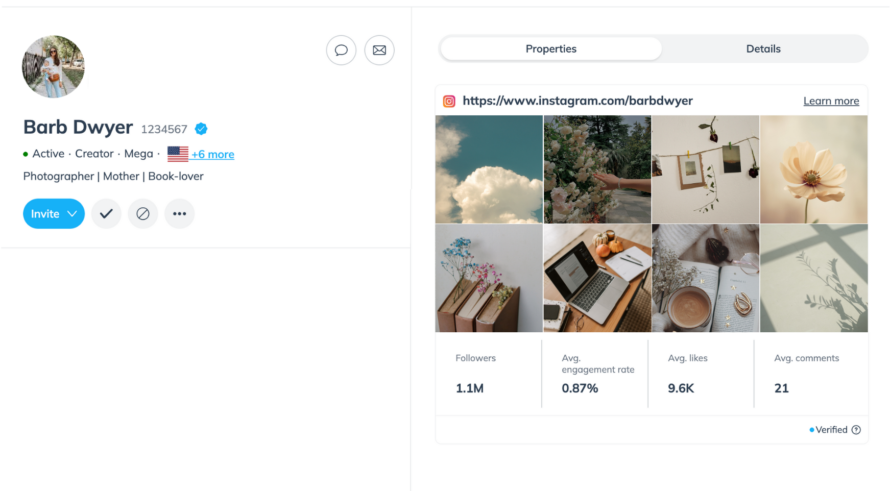The height and width of the screenshot is (491, 890).
Task: Open the ellipsis more-options icon
Action: [179, 213]
